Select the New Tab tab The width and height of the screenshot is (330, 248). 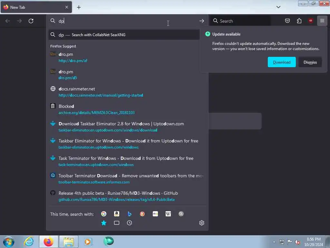click(x=36, y=7)
